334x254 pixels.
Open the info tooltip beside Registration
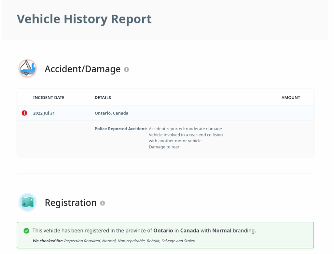click(102, 203)
